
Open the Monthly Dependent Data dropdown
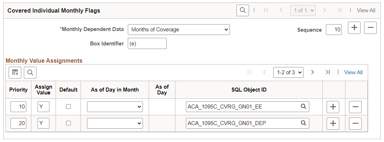tap(179, 30)
